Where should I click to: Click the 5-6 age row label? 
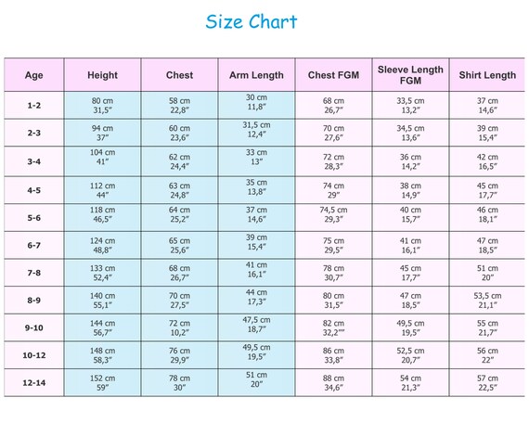coord(33,218)
